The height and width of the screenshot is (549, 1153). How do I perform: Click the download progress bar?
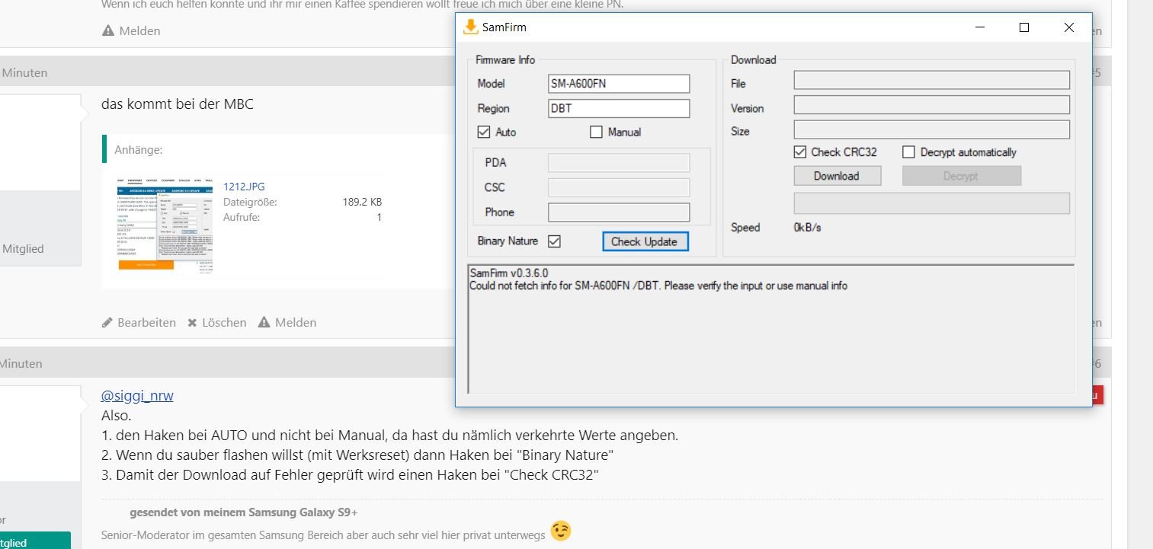tap(932, 203)
